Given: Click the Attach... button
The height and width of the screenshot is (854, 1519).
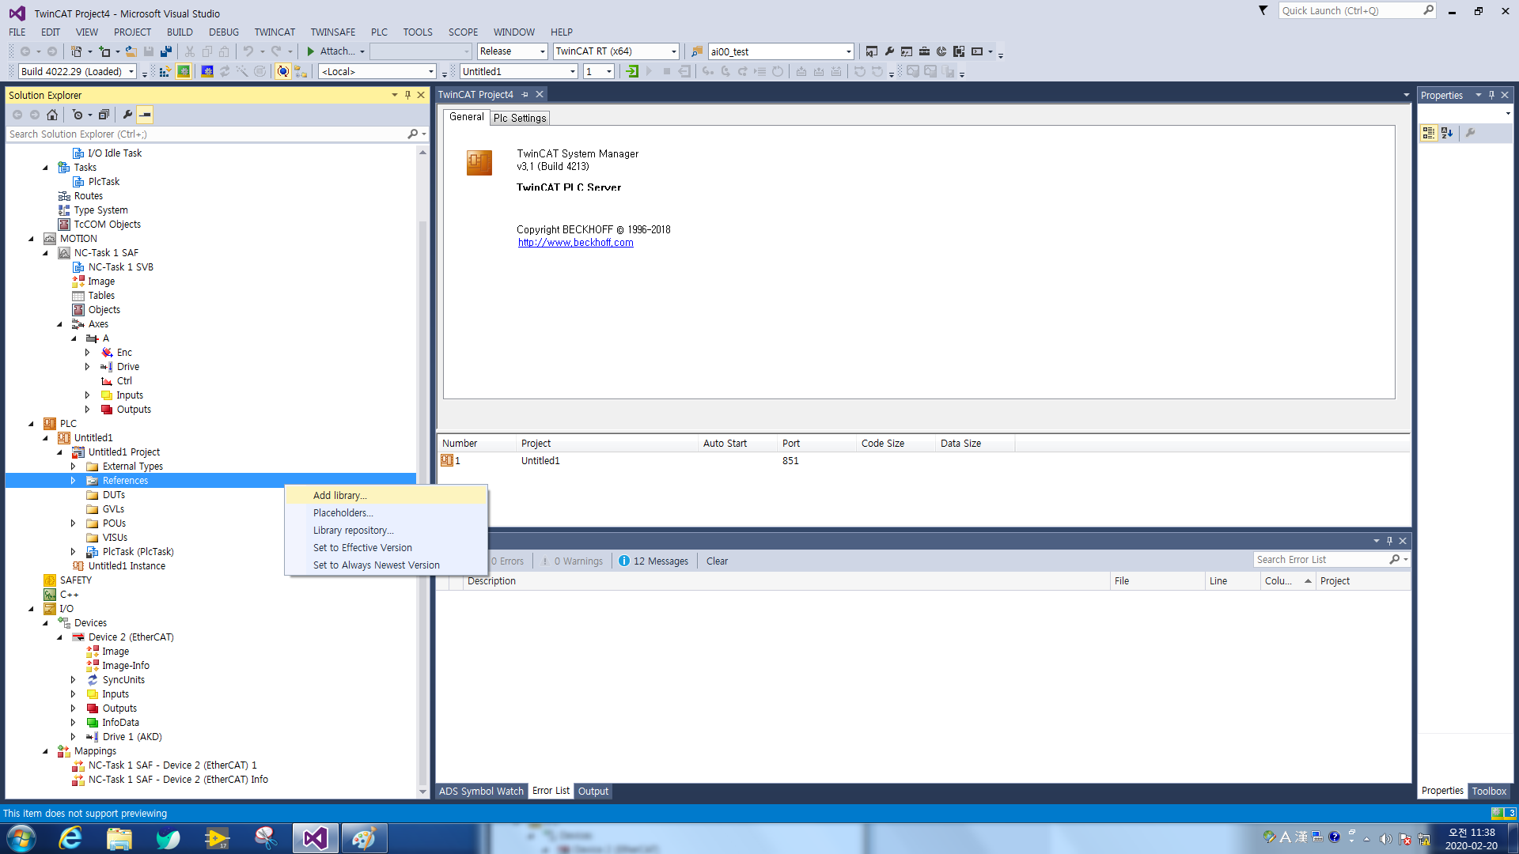Looking at the screenshot, I should (337, 51).
